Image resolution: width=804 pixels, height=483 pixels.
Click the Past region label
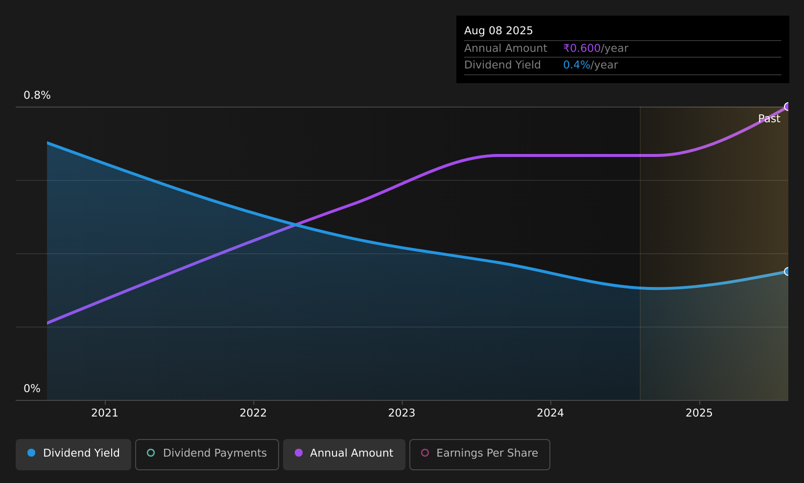(x=769, y=119)
